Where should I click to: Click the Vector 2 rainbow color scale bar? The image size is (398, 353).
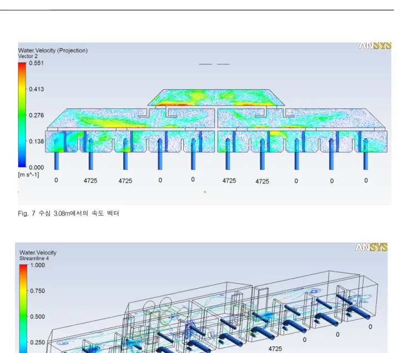22,115
